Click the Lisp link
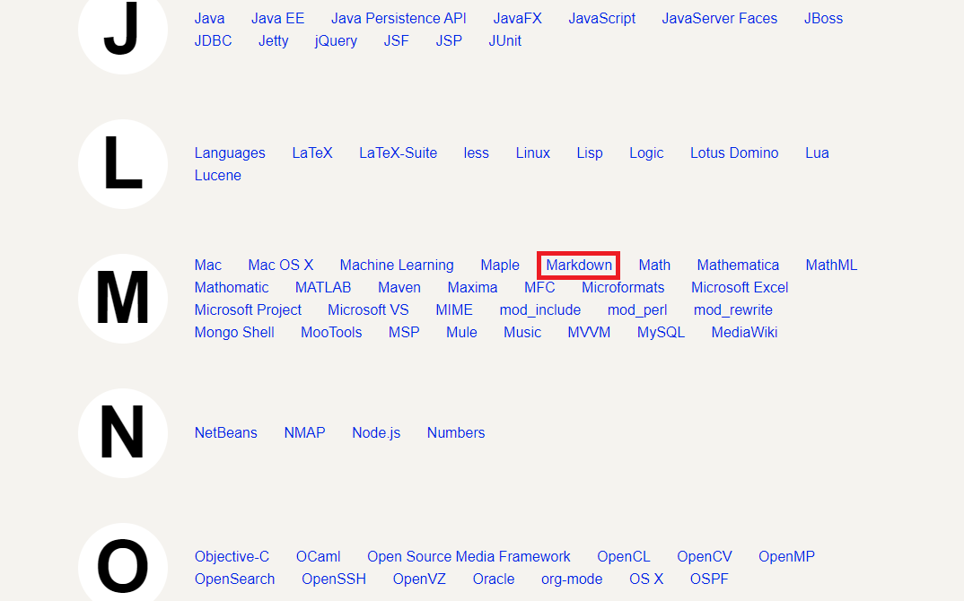The image size is (964, 601). (590, 153)
